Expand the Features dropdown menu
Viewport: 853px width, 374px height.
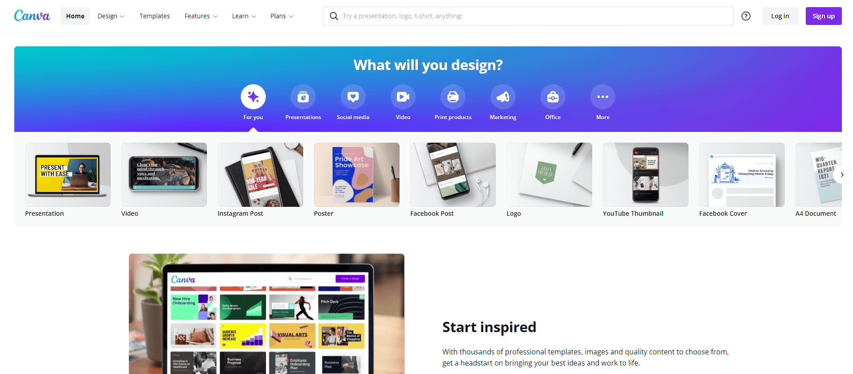[201, 16]
